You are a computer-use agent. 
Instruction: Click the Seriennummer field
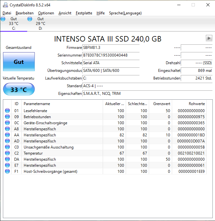click(111, 55)
